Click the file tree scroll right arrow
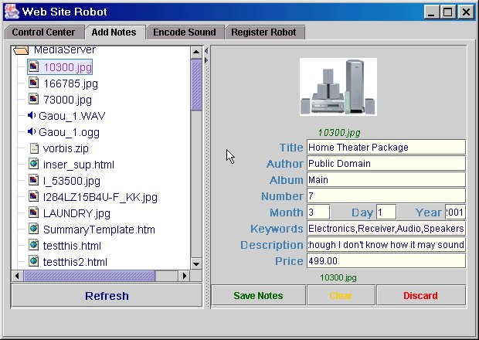The height and width of the screenshot is (340, 479). (184, 276)
